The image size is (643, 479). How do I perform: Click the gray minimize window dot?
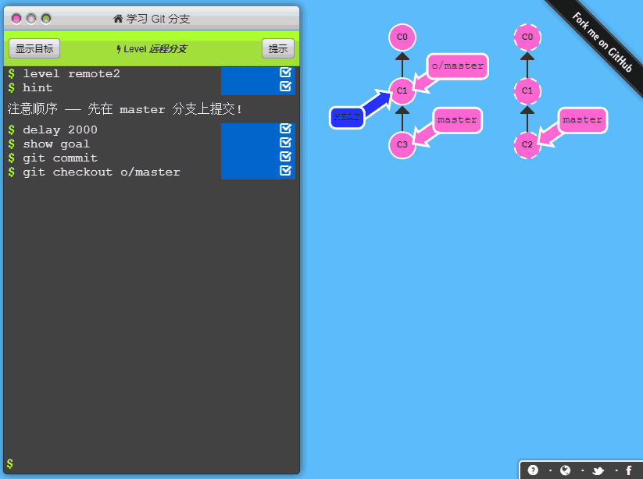point(31,19)
